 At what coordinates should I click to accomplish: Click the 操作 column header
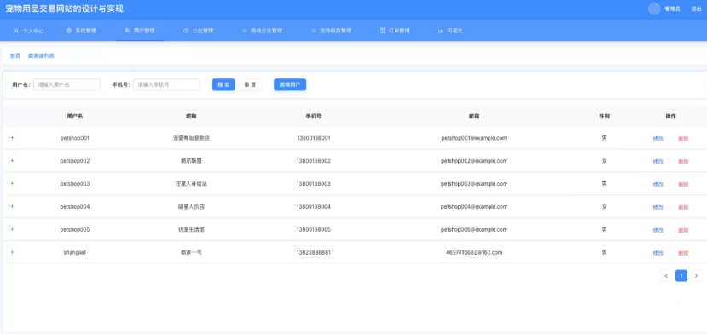tap(670, 116)
